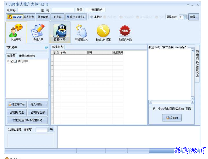Click the page icon beside 我的目录
Screen dimensions: 208x159
click(x=15, y=61)
